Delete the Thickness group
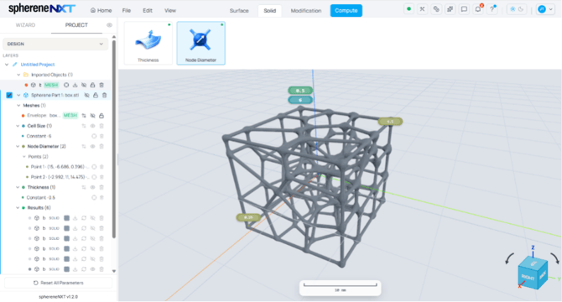 101,187
